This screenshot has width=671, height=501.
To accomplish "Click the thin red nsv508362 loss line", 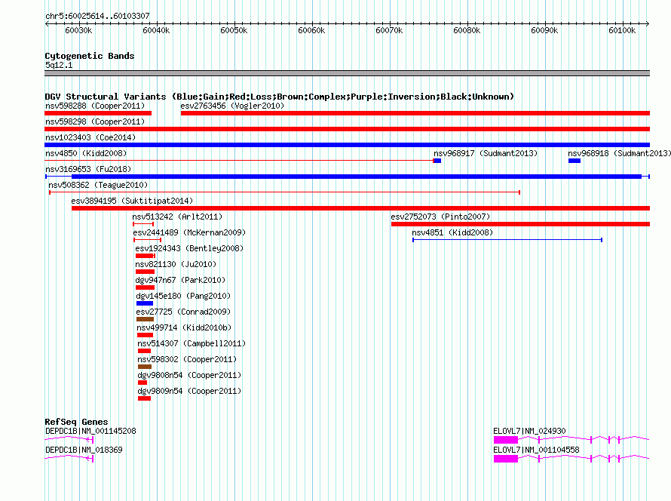I will [x=284, y=192].
